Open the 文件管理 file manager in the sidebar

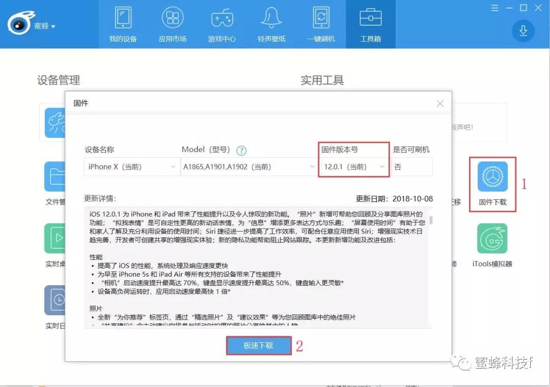(56, 177)
